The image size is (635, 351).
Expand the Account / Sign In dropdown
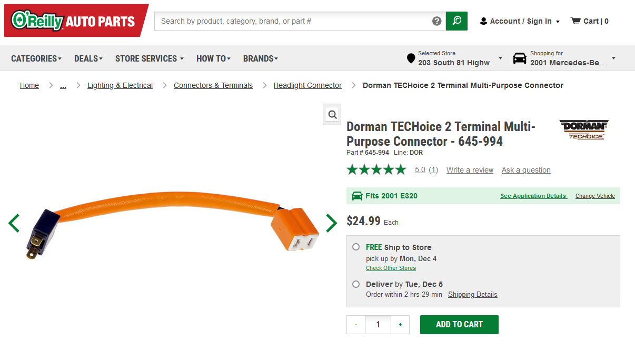pyautogui.click(x=520, y=21)
